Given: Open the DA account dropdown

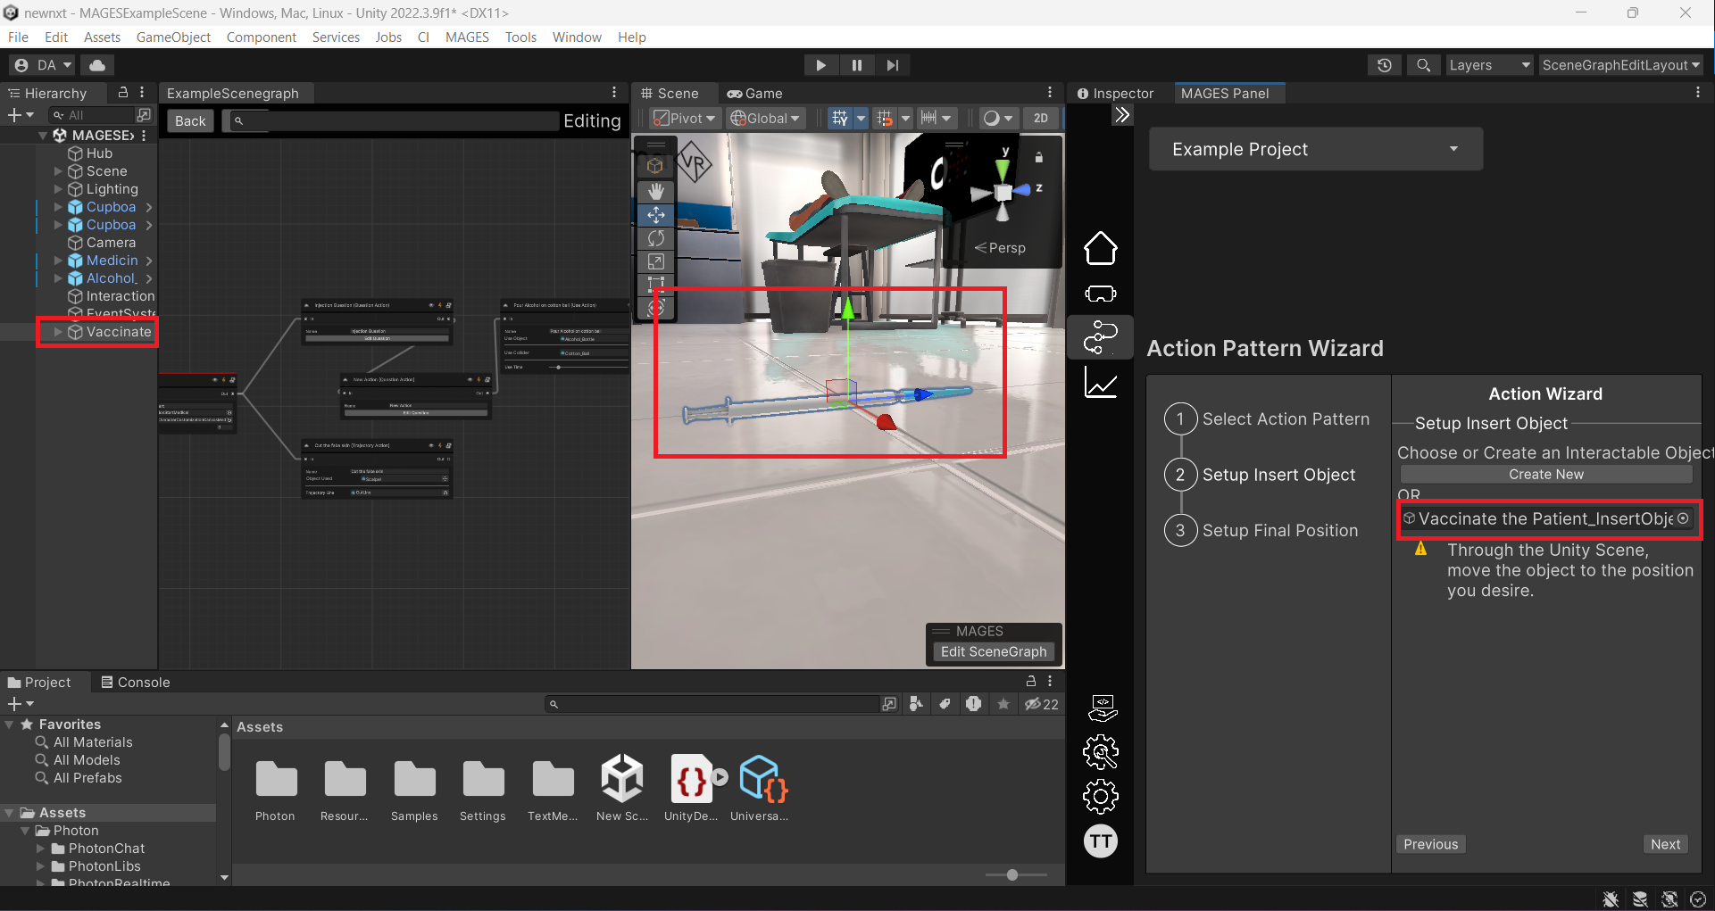Looking at the screenshot, I should (43, 65).
